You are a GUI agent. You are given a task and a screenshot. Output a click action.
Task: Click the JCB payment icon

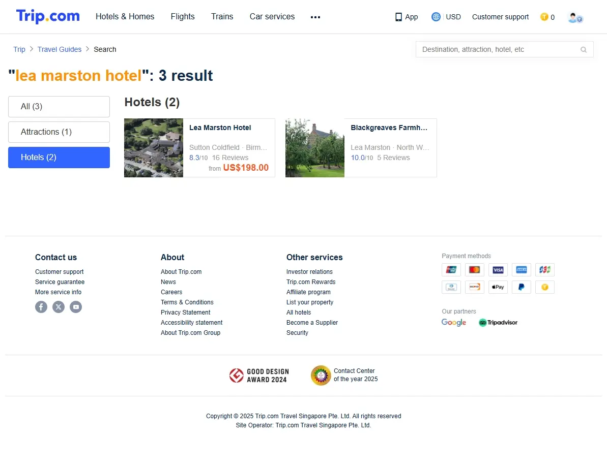(x=545, y=270)
